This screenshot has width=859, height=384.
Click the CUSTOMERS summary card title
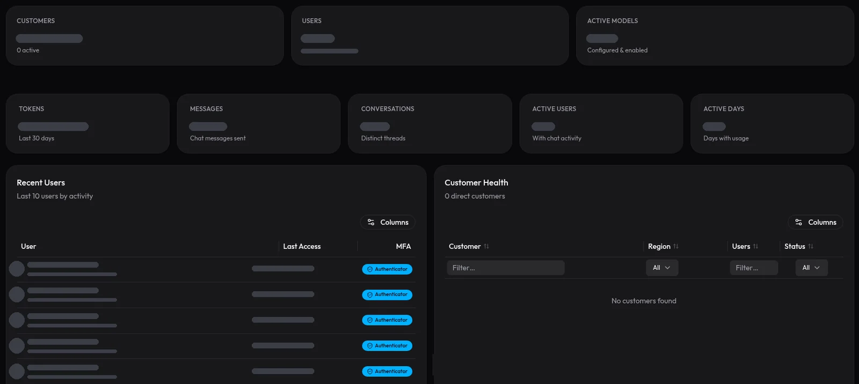point(35,21)
